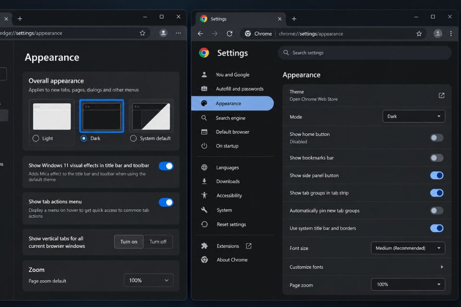The height and width of the screenshot is (307, 461).
Task: Click Turn off for vertical tabs
Action: click(158, 242)
